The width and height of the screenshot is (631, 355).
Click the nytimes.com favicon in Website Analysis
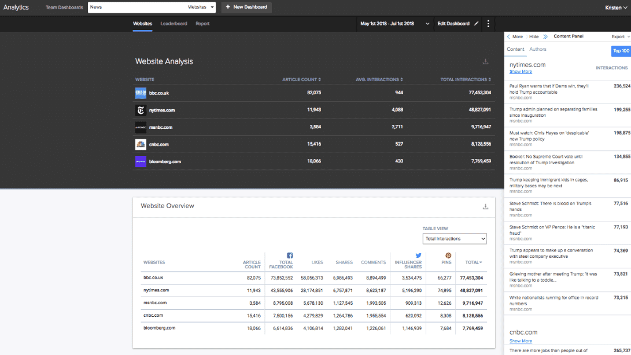click(141, 110)
